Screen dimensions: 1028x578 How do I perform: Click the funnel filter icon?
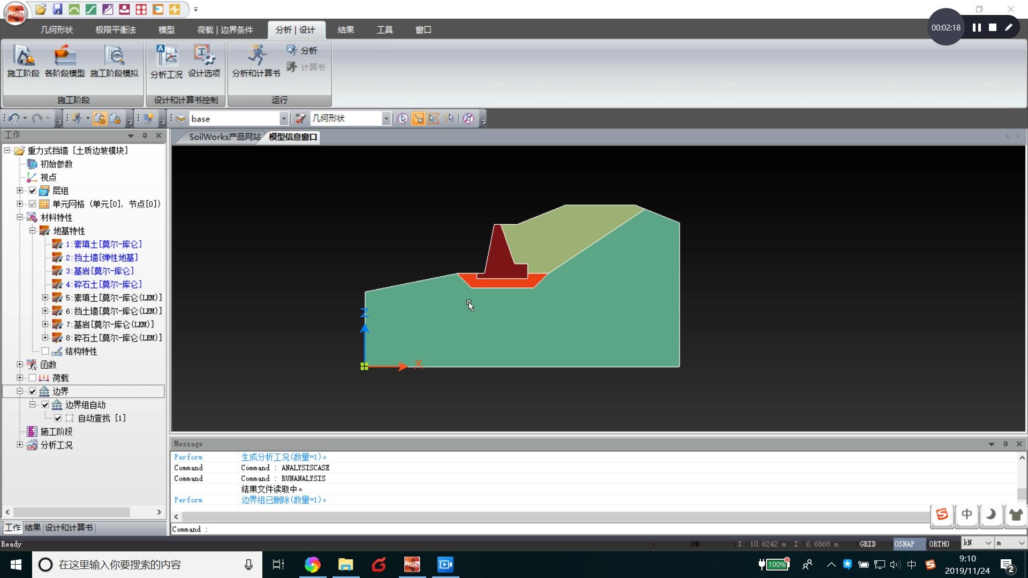pos(301,118)
